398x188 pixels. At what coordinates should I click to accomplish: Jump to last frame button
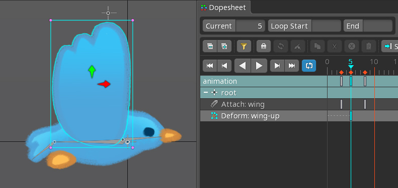click(x=292, y=66)
